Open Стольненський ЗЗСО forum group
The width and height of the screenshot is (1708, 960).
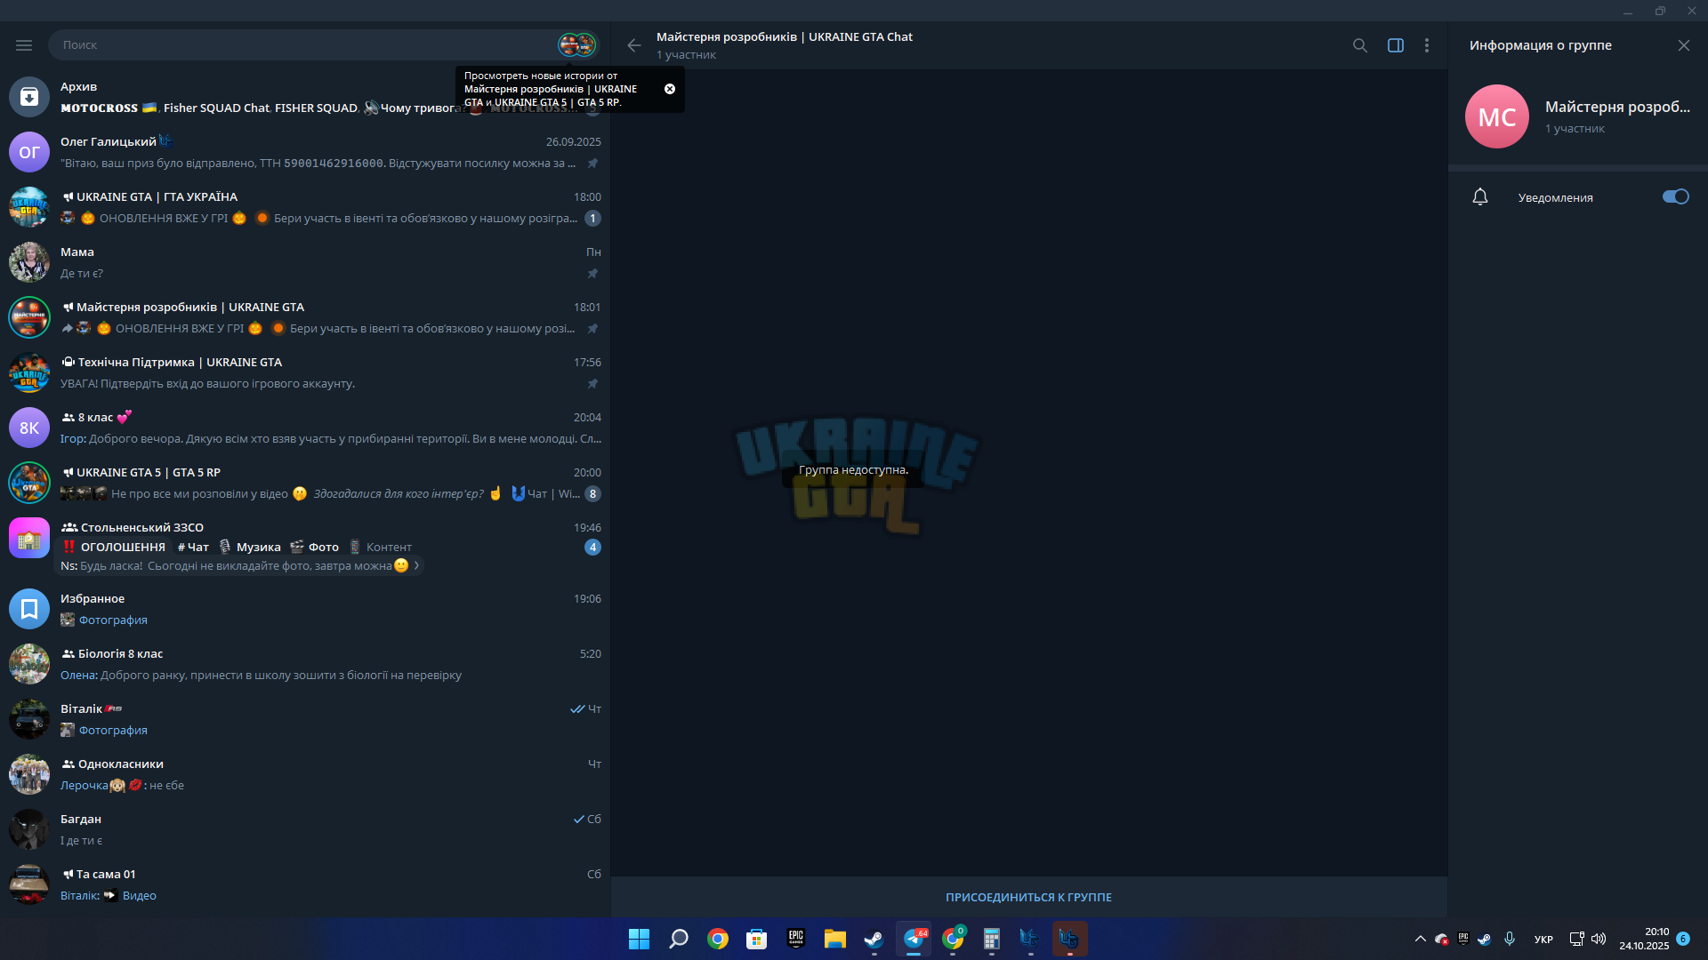tap(305, 546)
